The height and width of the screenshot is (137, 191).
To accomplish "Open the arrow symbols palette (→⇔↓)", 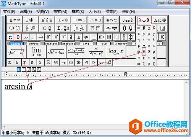I will tap(79, 20).
